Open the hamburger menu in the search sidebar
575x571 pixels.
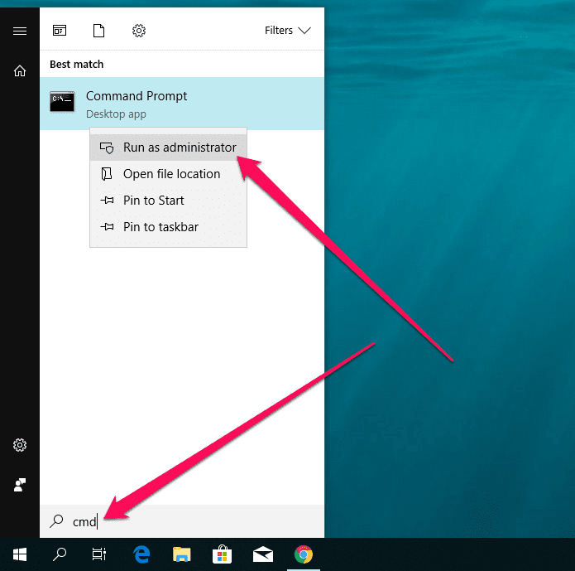(x=20, y=31)
